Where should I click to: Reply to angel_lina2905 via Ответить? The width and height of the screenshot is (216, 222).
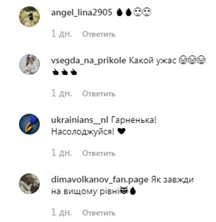(x=99, y=34)
